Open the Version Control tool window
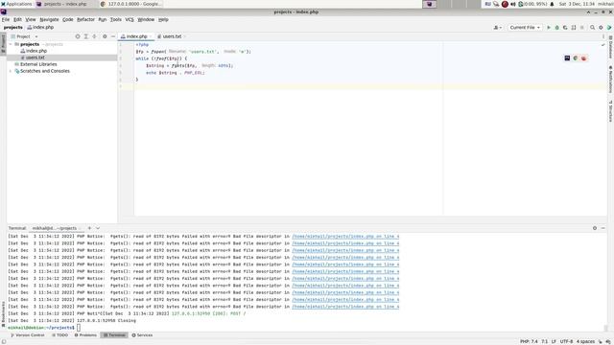 tap(28, 335)
